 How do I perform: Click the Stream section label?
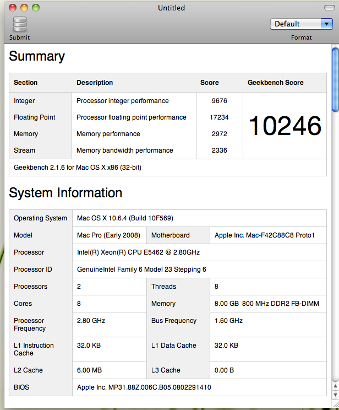coord(24,150)
